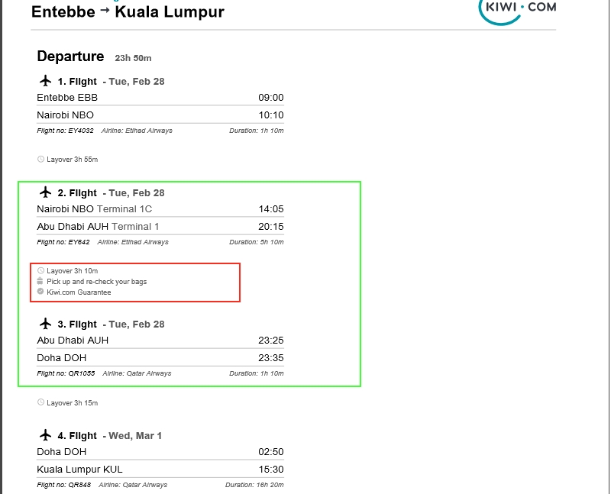Viewport: 611px width, 494px height.
Task: Click Flight no: QR848
Action: tap(64, 485)
